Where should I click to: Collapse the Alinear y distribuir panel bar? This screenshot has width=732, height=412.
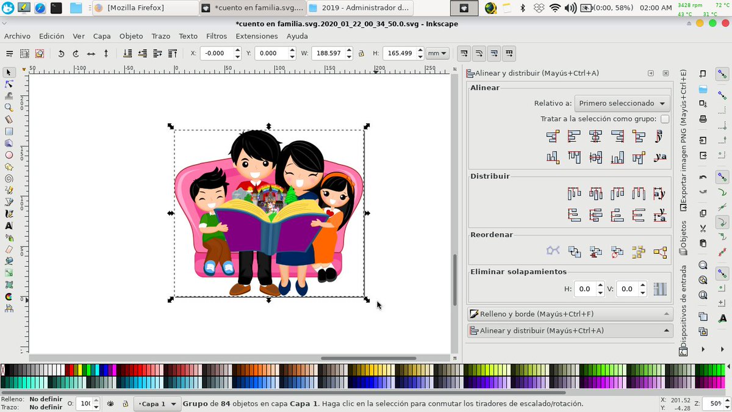(570, 330)
